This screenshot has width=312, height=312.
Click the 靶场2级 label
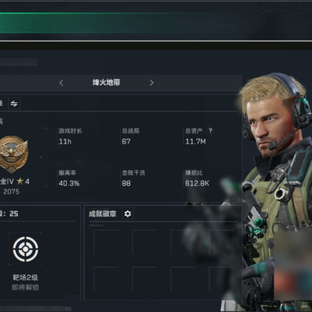[x=26, y=278]
